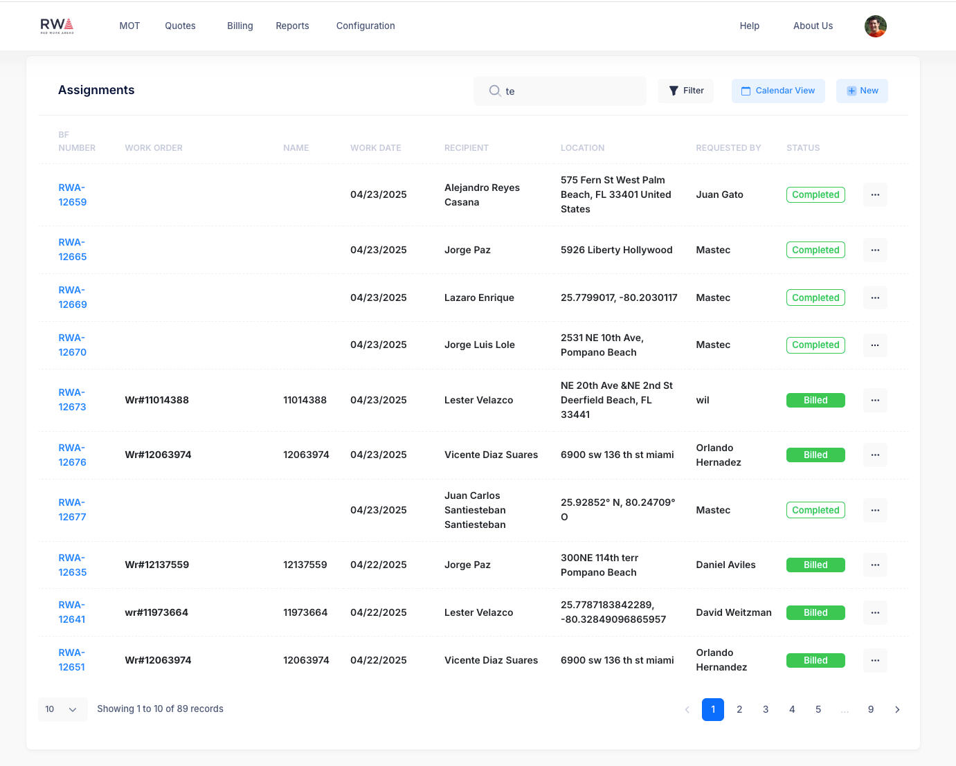Open the three-dot menu for RWA-12673

(x=875, y=401)
